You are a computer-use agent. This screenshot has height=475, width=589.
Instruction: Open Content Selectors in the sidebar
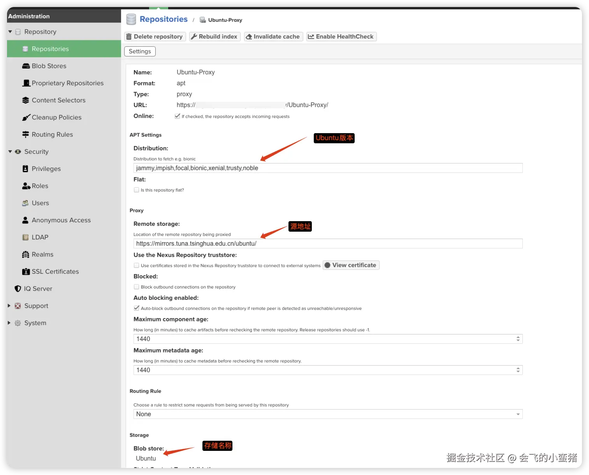point(64,100)
